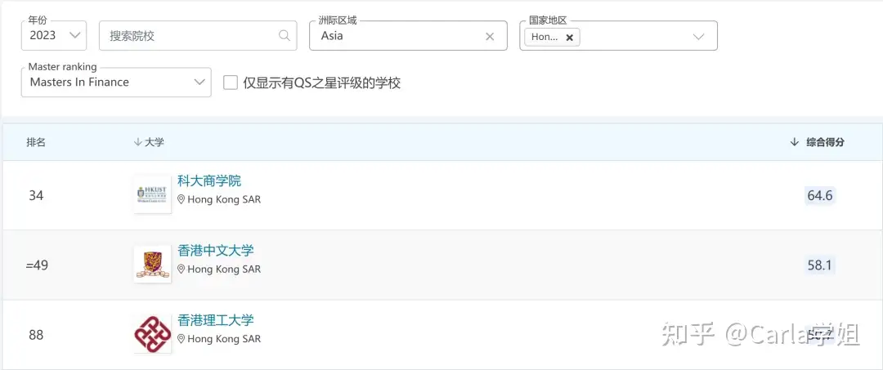Open the 年份 2023 year dropdown
Image resolution: width=883 pixels, height=370 pixels.
click(x=54, y=35)
